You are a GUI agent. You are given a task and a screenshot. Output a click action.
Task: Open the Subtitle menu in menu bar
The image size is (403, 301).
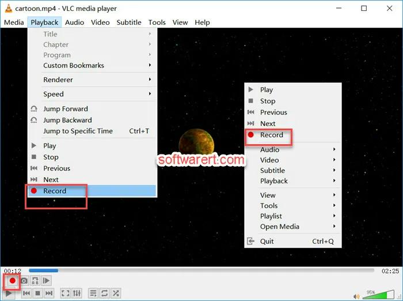[x=129, y=22]
